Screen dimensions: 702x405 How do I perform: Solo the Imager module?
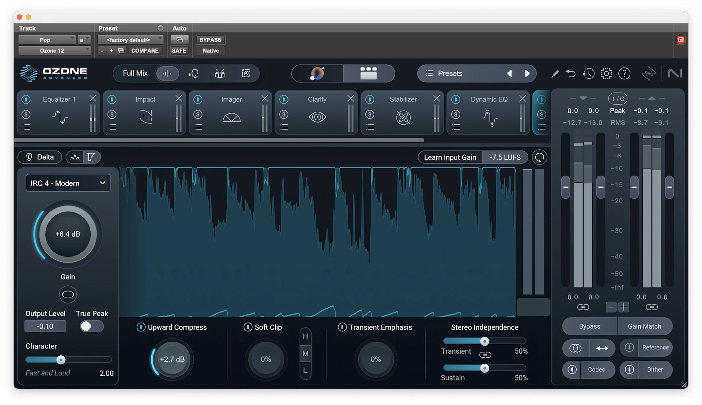pyautogui.click(x=198, y=115)
